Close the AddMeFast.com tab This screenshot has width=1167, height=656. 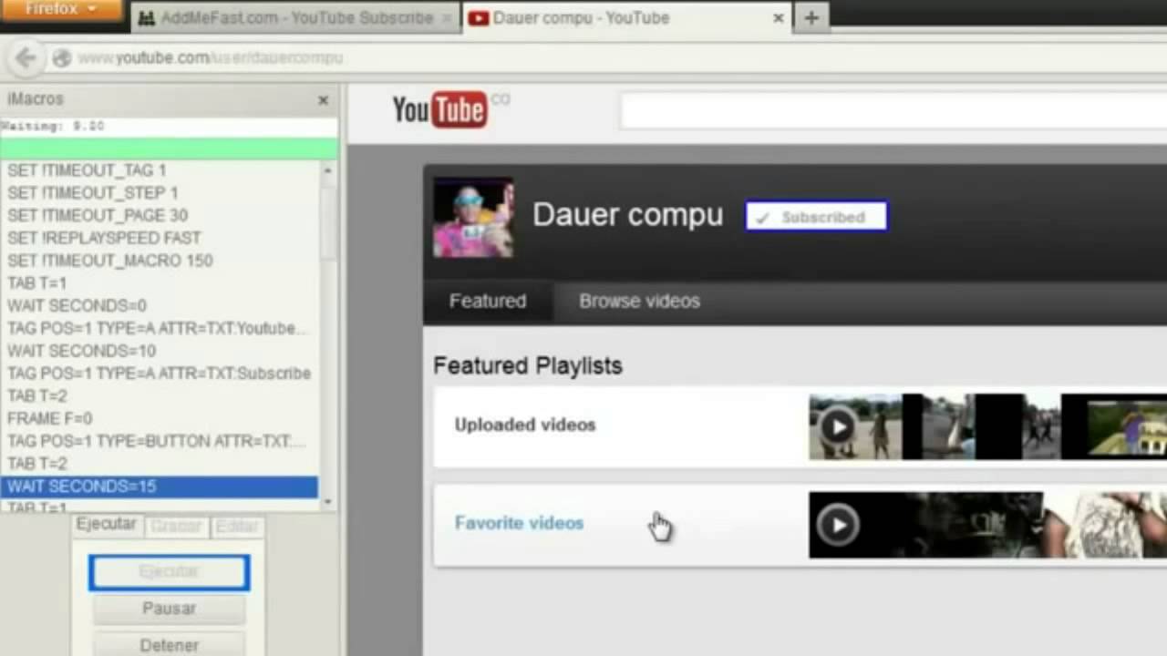pos(446,18)
